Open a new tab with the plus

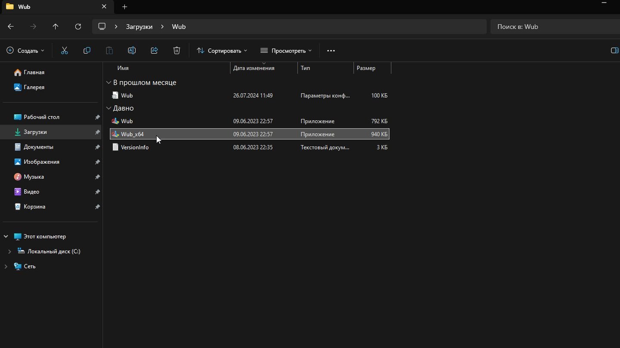click(x=124, y=7)
